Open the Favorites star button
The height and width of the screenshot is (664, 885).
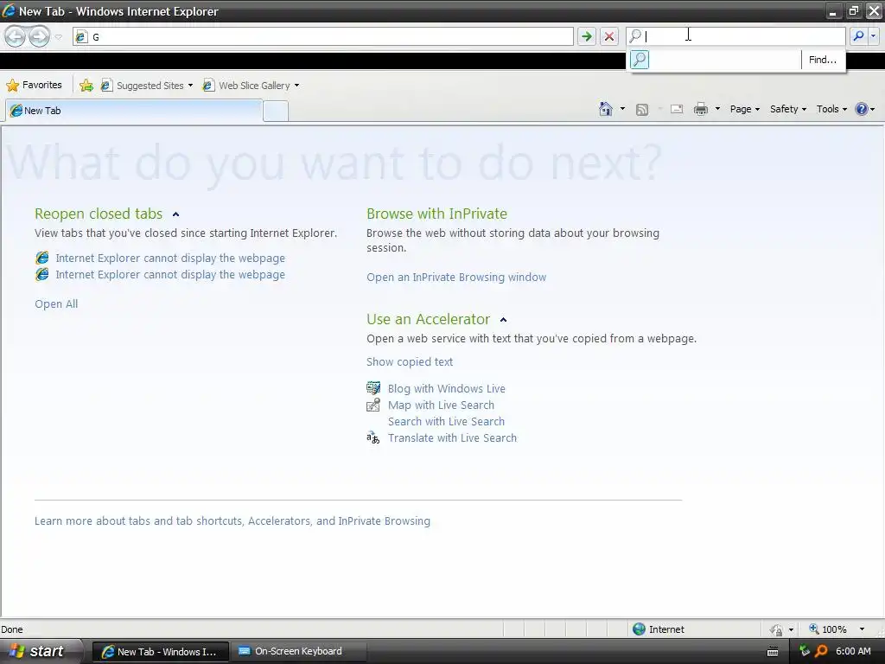click(34, 86)
